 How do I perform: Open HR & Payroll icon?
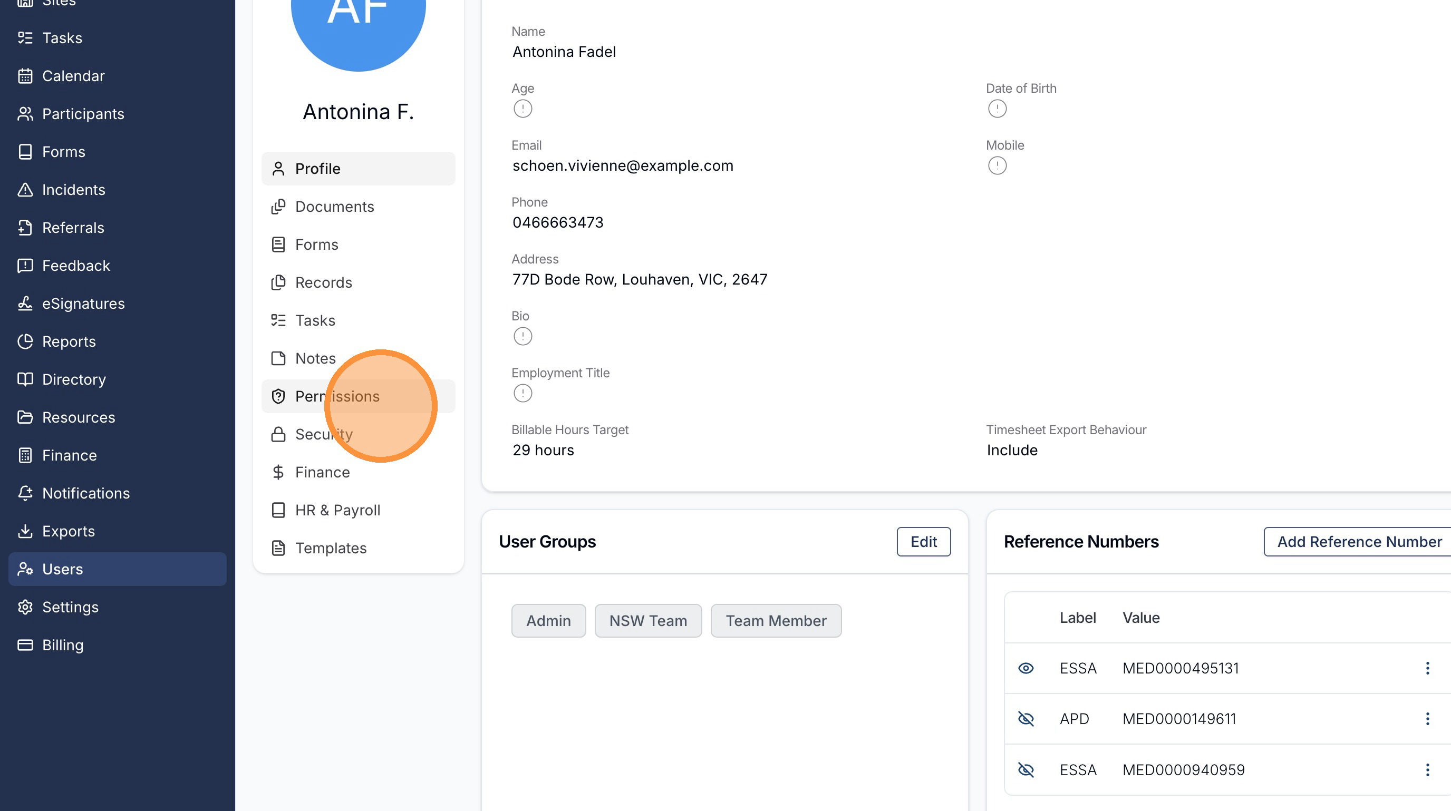(278, 511)
